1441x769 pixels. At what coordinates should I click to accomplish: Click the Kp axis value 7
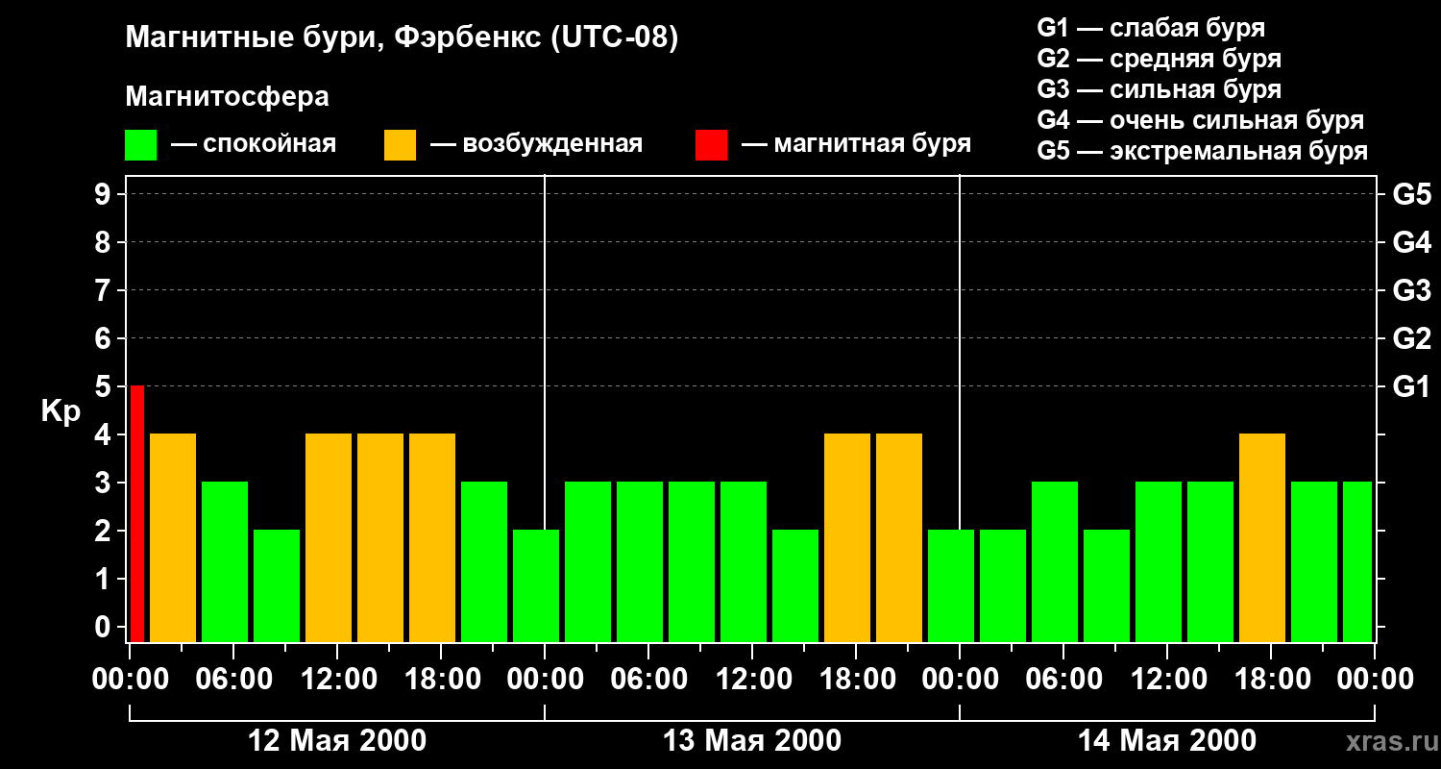click(105, 291)
